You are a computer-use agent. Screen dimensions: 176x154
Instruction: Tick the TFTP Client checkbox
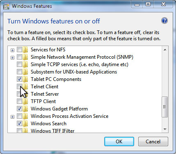[x=19, y=101]
